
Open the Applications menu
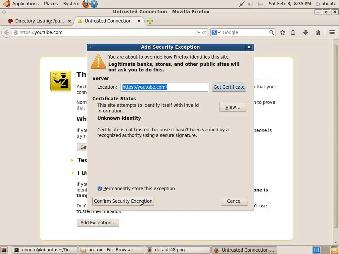tap(21, 4)
